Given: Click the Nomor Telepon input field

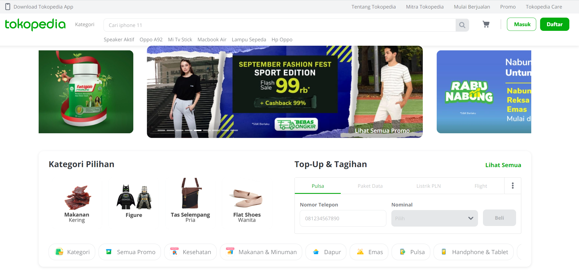Looking at the screenshot, I should pos(343,218).
